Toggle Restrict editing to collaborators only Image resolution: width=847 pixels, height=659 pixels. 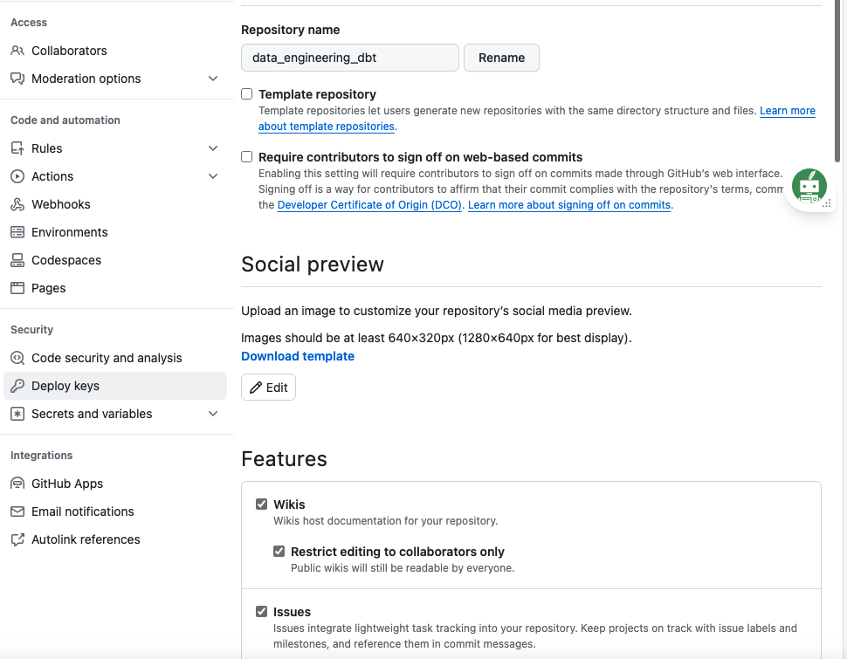(x=279, y=552)
